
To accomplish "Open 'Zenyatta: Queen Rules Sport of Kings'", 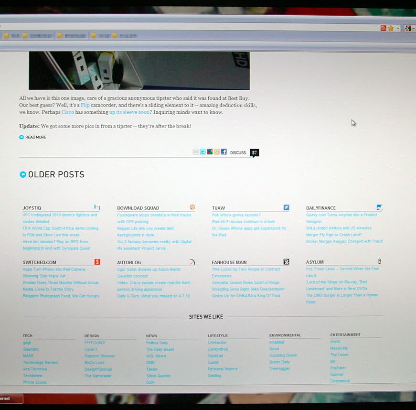I will (x=245, y=282).
